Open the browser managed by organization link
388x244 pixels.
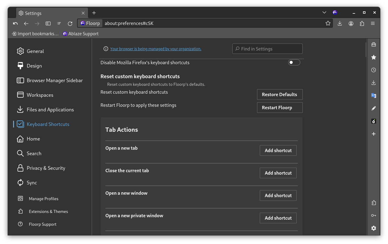pos(156,49)
